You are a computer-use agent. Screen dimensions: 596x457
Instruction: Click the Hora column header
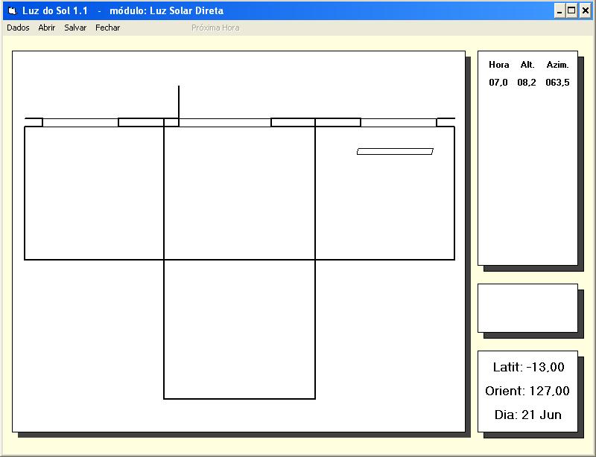click(x=498, y=65)
